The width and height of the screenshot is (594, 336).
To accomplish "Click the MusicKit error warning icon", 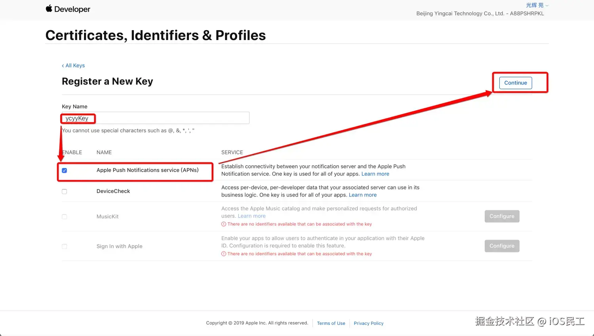I will [x=224, y=224].
